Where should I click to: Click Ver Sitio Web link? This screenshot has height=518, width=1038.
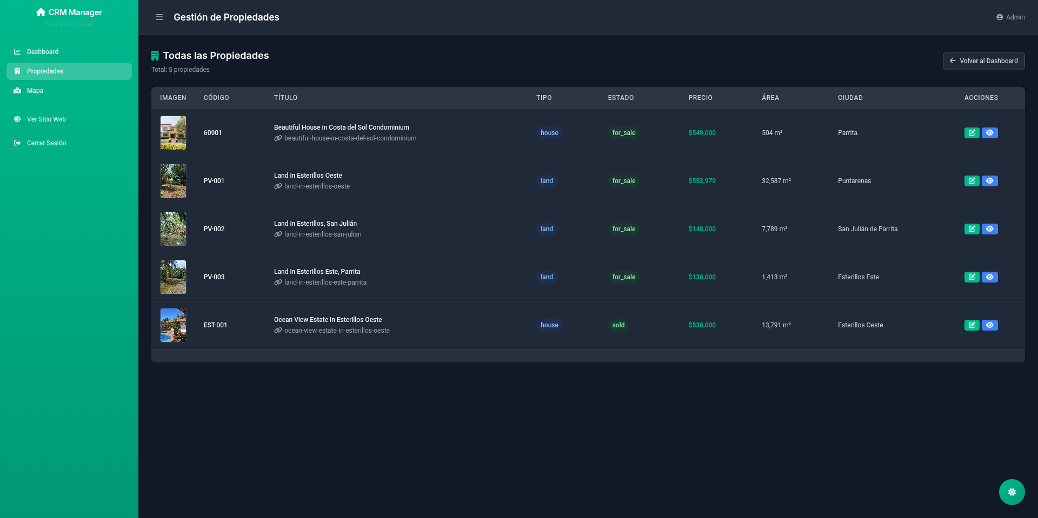(x=46, y=119)
